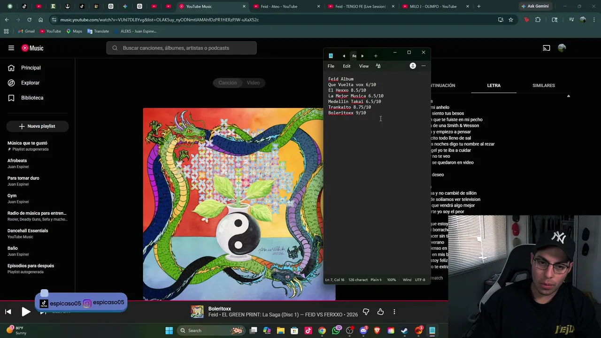
Task: Cast to device from YouTube Music
Action: point(547,48)
